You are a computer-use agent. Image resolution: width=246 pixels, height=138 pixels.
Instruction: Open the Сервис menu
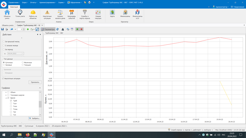(x=61, y=2)
